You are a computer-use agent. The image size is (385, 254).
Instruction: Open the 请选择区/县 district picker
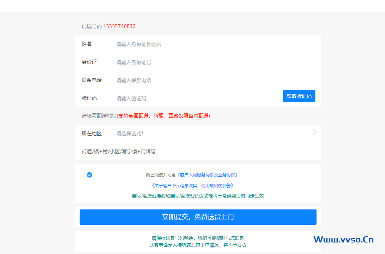click(131, 133)
